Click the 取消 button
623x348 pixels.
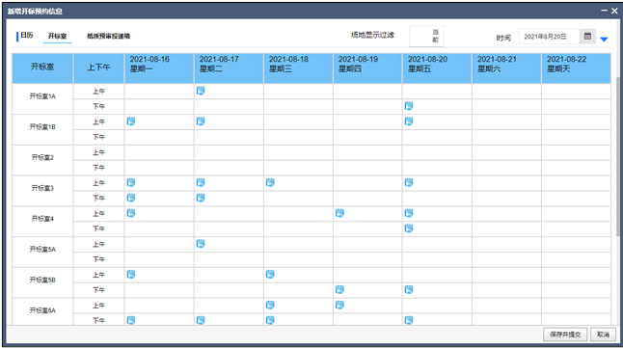603,335
